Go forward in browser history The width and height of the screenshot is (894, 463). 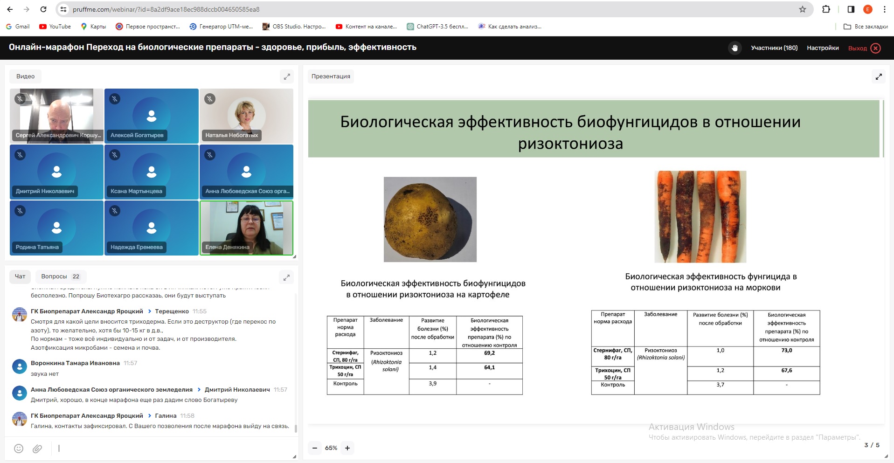[27, 9]
